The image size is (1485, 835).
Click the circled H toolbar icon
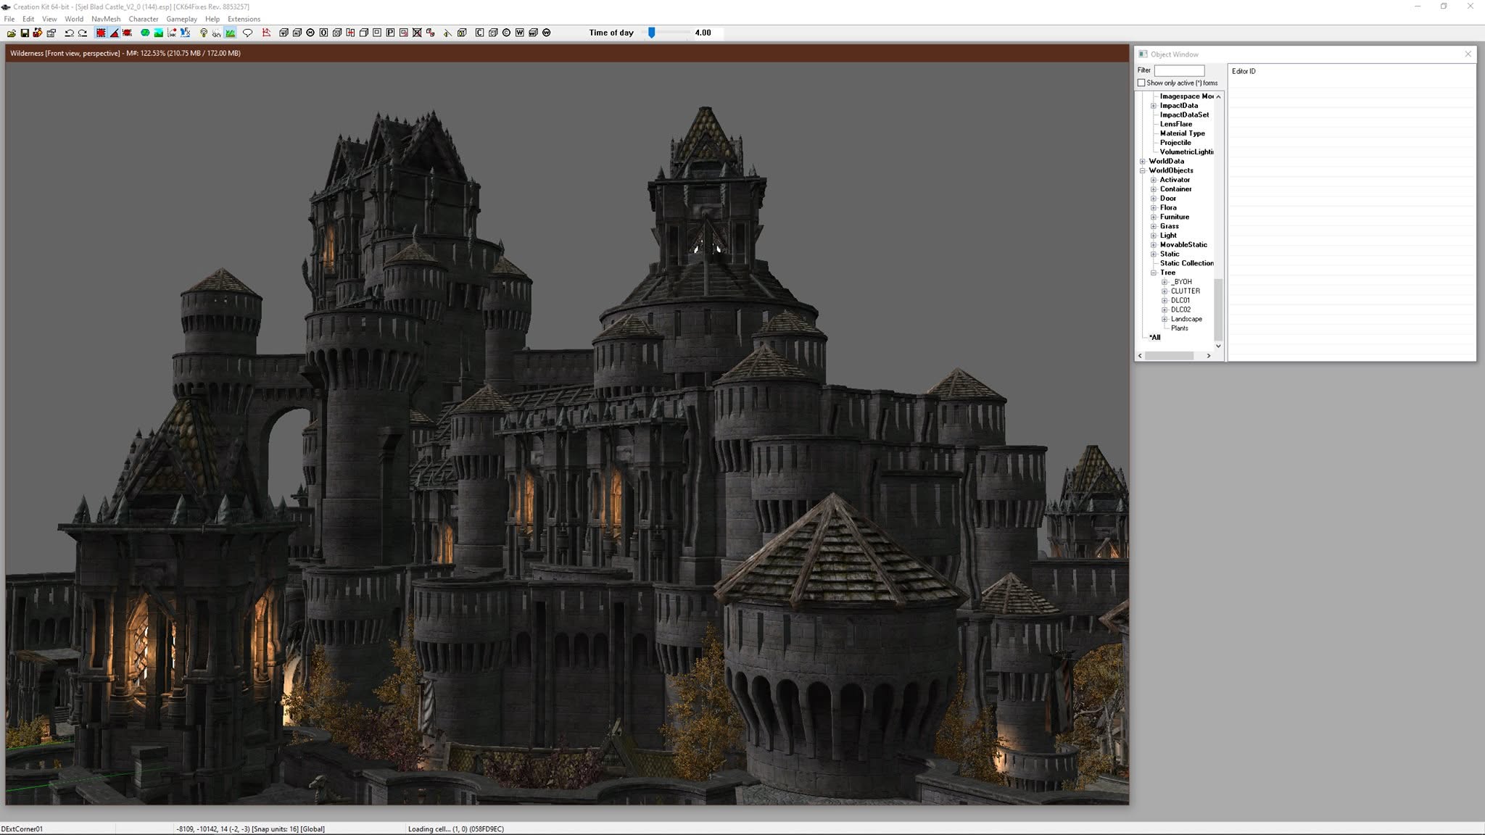310,33
